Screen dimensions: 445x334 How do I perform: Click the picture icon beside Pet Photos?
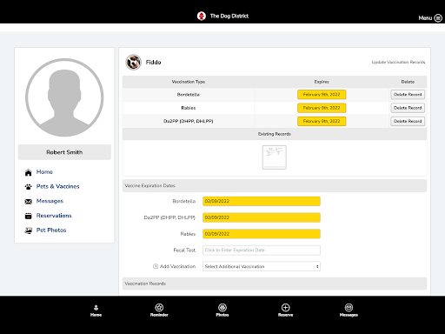point(28,230)
